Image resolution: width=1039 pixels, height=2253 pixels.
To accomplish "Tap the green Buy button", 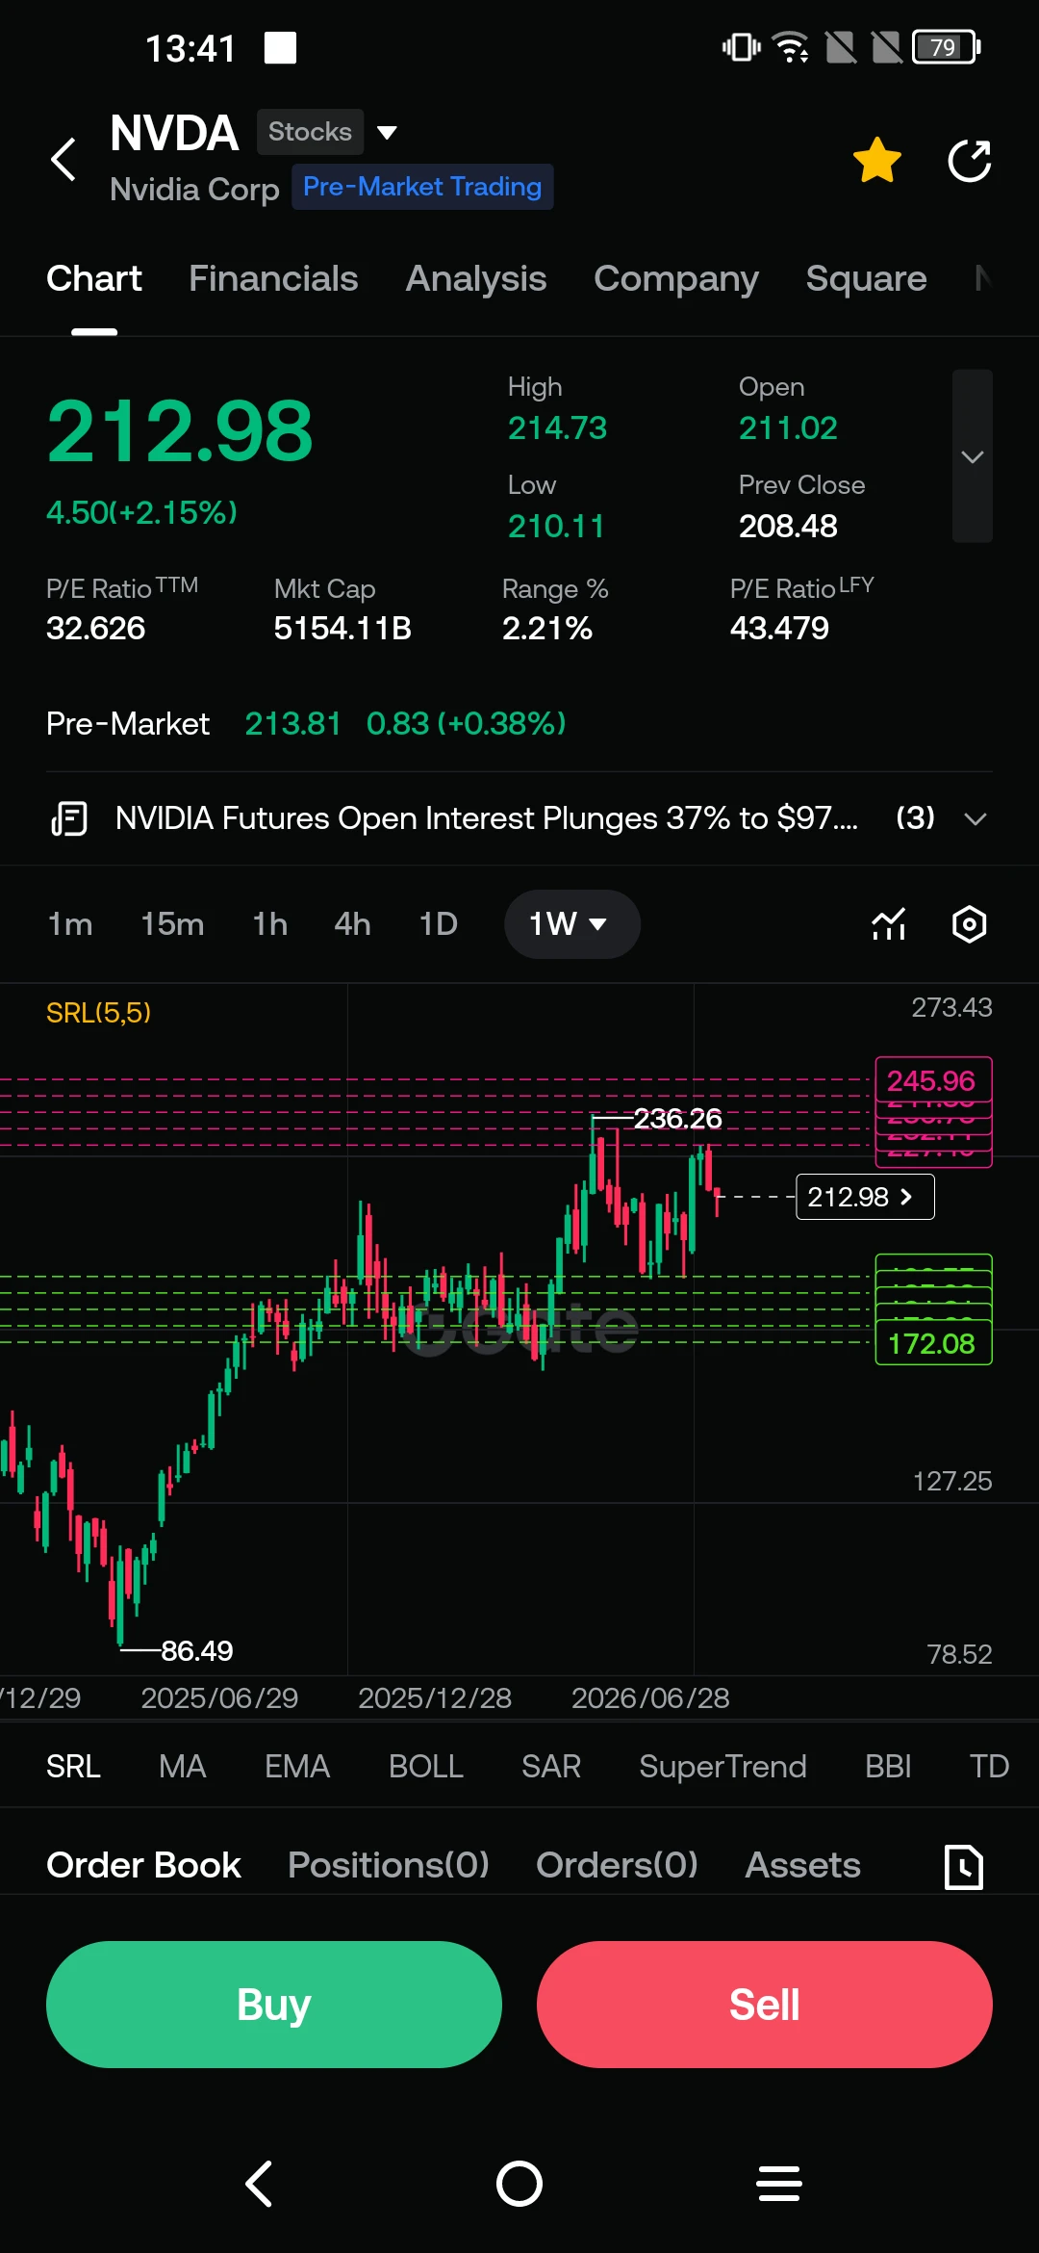I will click(274, 2005).
